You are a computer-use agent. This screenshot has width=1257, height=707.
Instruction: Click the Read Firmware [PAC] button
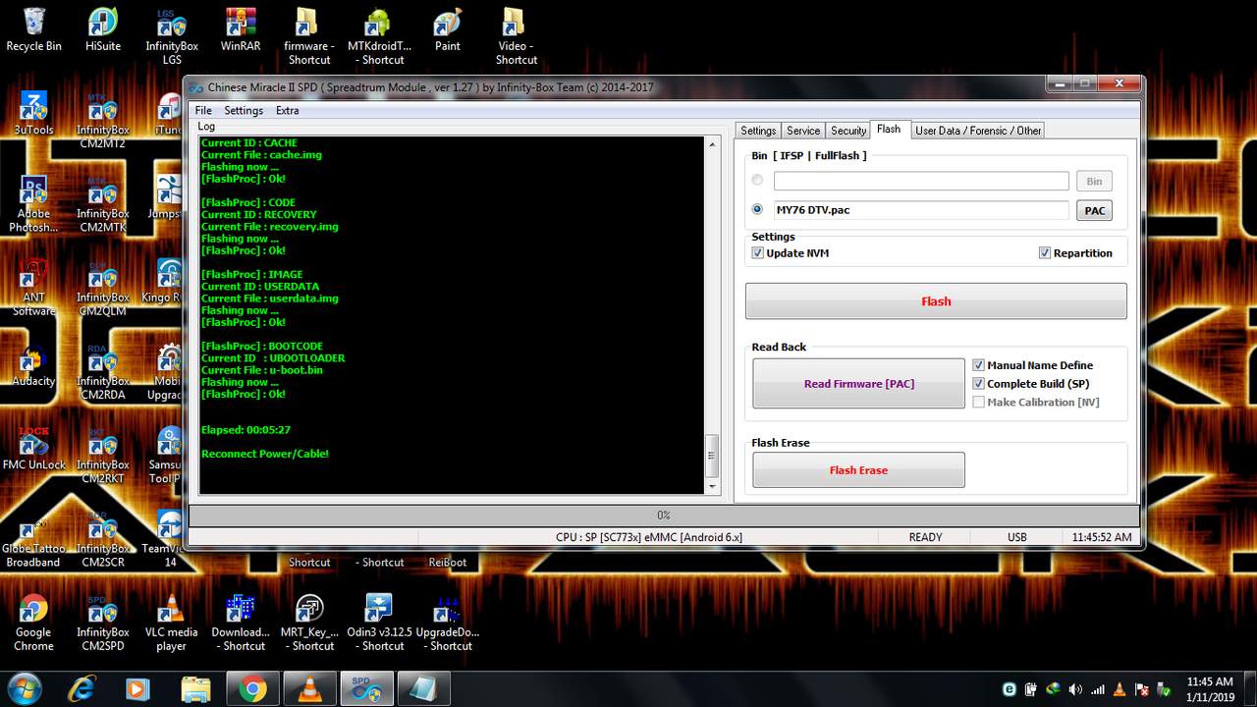click(x=858, y=383)
